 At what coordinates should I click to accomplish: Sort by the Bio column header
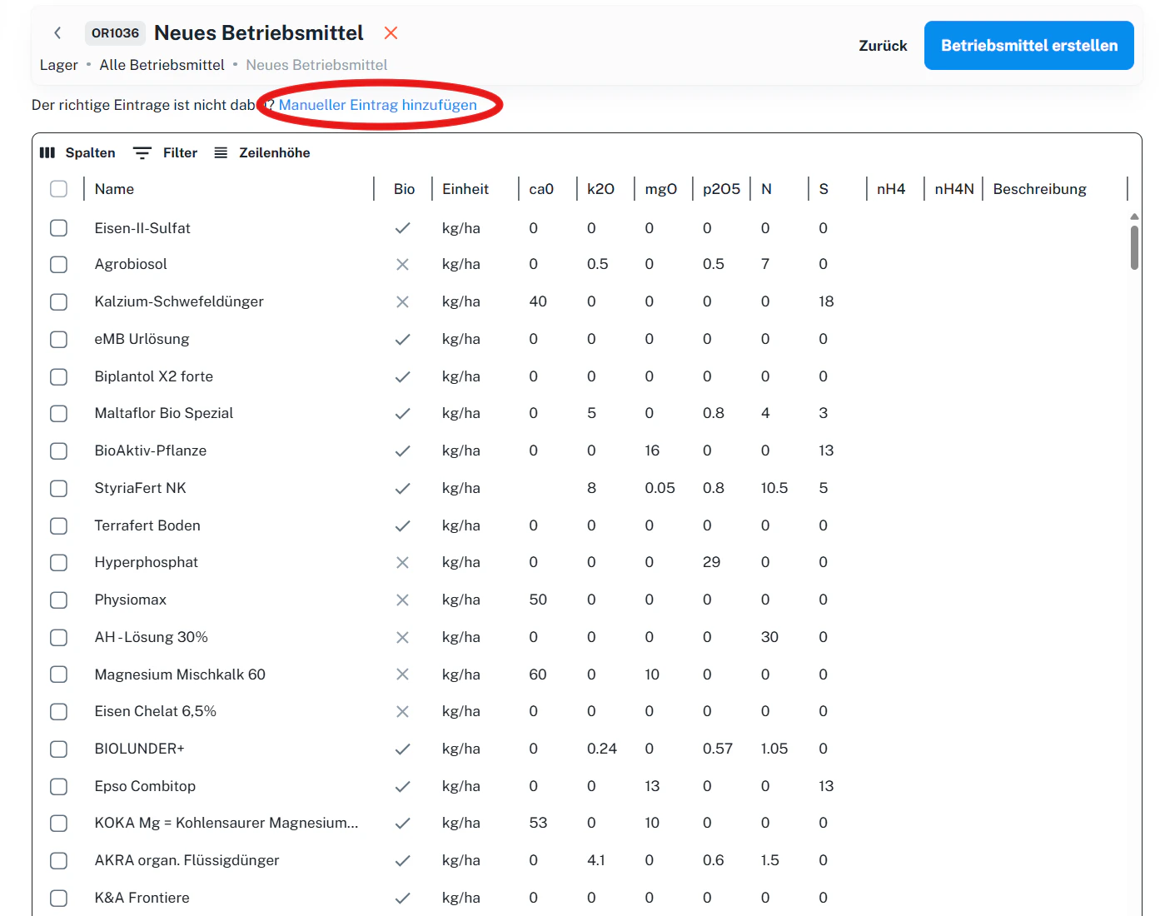click(x=404, y=189)
